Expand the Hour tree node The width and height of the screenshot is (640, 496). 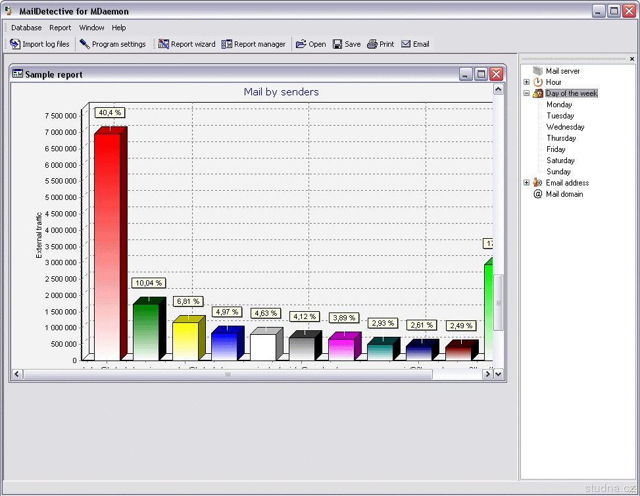click(526, 82)
